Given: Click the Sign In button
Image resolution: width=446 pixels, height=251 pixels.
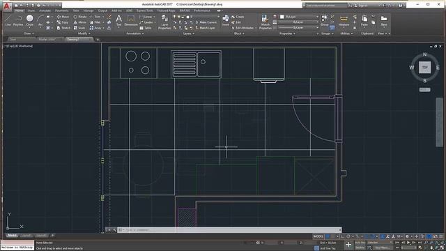Looking at the screenshot, I should (361, 5).
